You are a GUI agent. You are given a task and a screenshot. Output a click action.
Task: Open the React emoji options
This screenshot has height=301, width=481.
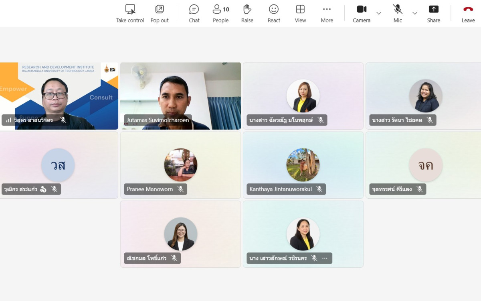pyautogui.click(x=274, y=10)
